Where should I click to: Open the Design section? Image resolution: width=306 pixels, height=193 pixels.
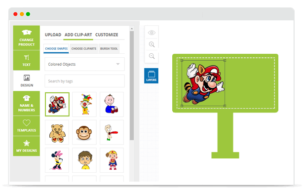(27, 80)
